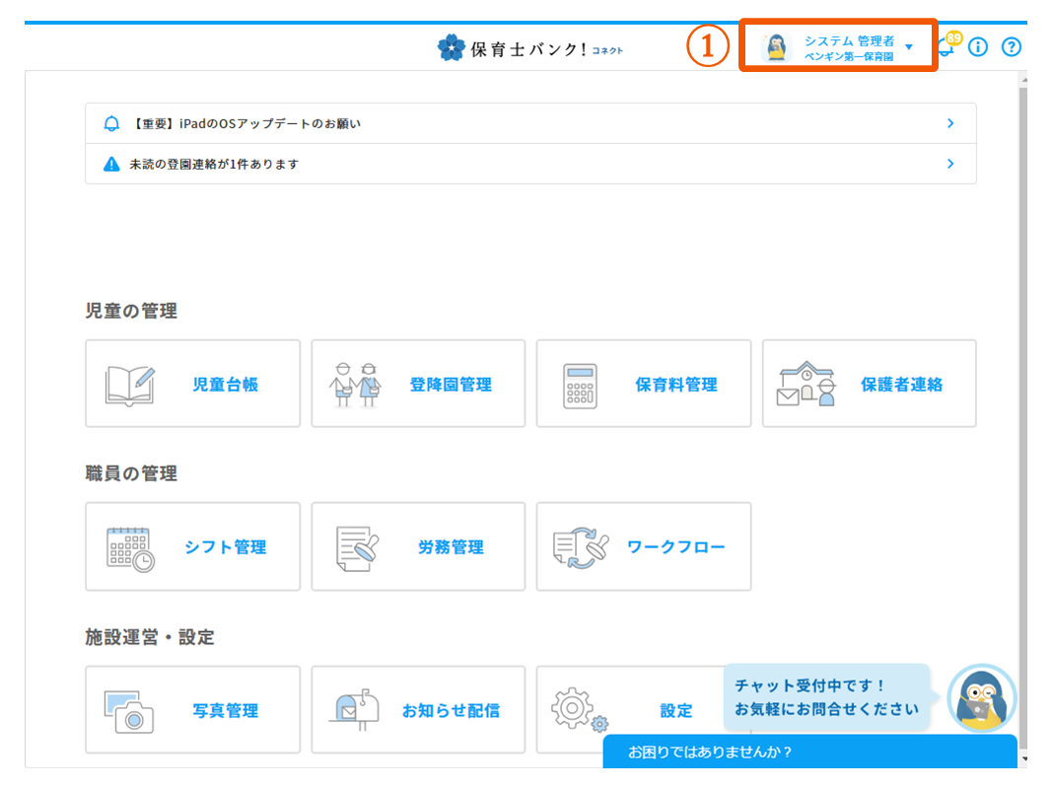Click the calculator icon on 保育料管理
Viewport: 1052px width, 789px height.
coord(581,385)
